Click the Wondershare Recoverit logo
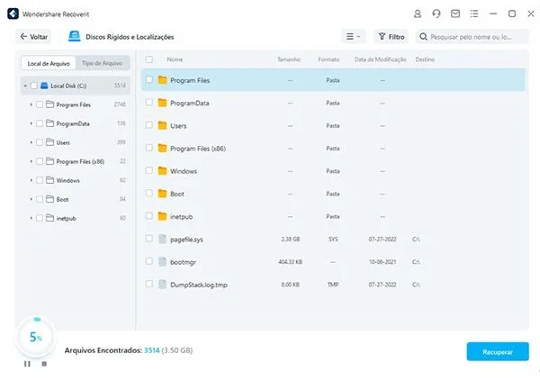Viewport: 540px width, 381px height. click(x=13, y=14)
